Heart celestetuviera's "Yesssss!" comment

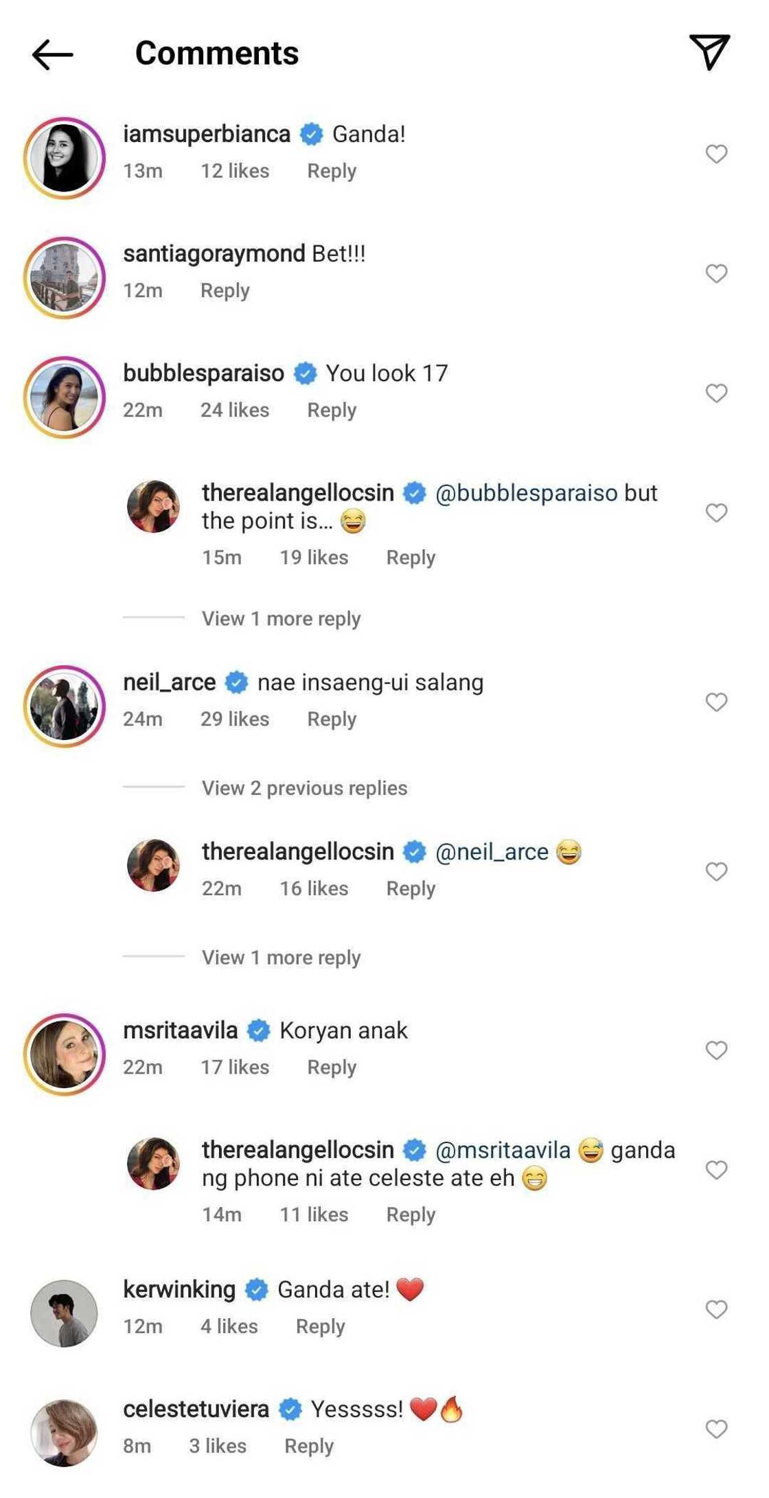point(716,1429)
